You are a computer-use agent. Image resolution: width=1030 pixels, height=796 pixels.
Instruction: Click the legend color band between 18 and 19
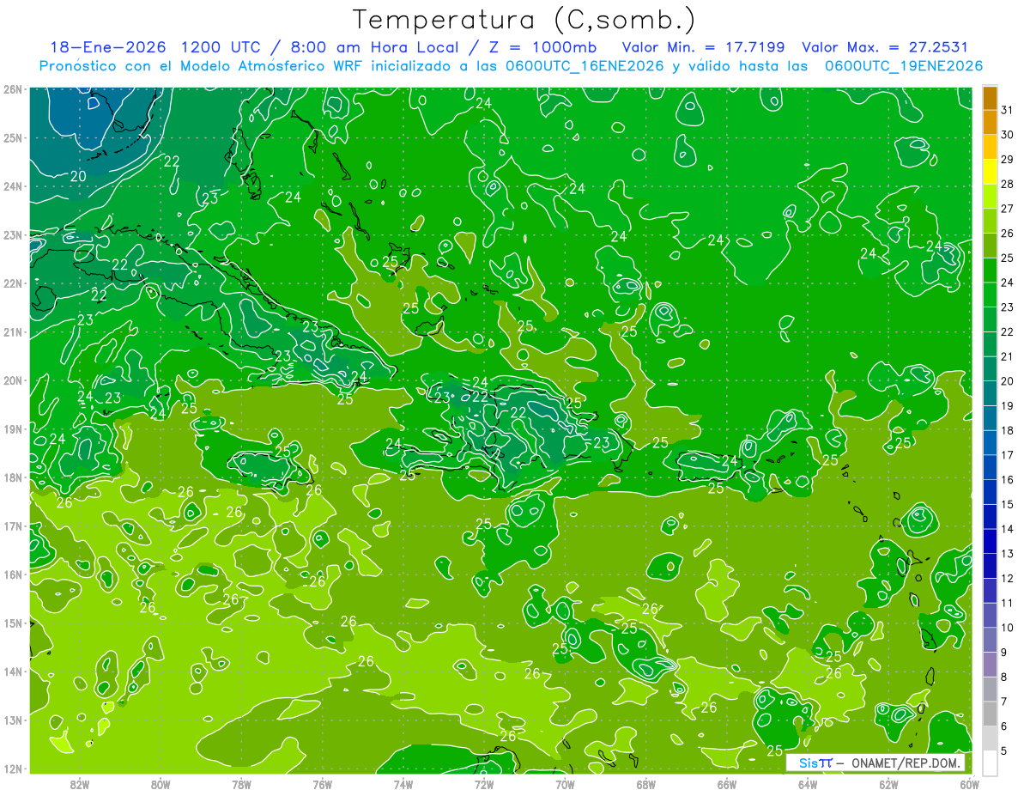990,418
